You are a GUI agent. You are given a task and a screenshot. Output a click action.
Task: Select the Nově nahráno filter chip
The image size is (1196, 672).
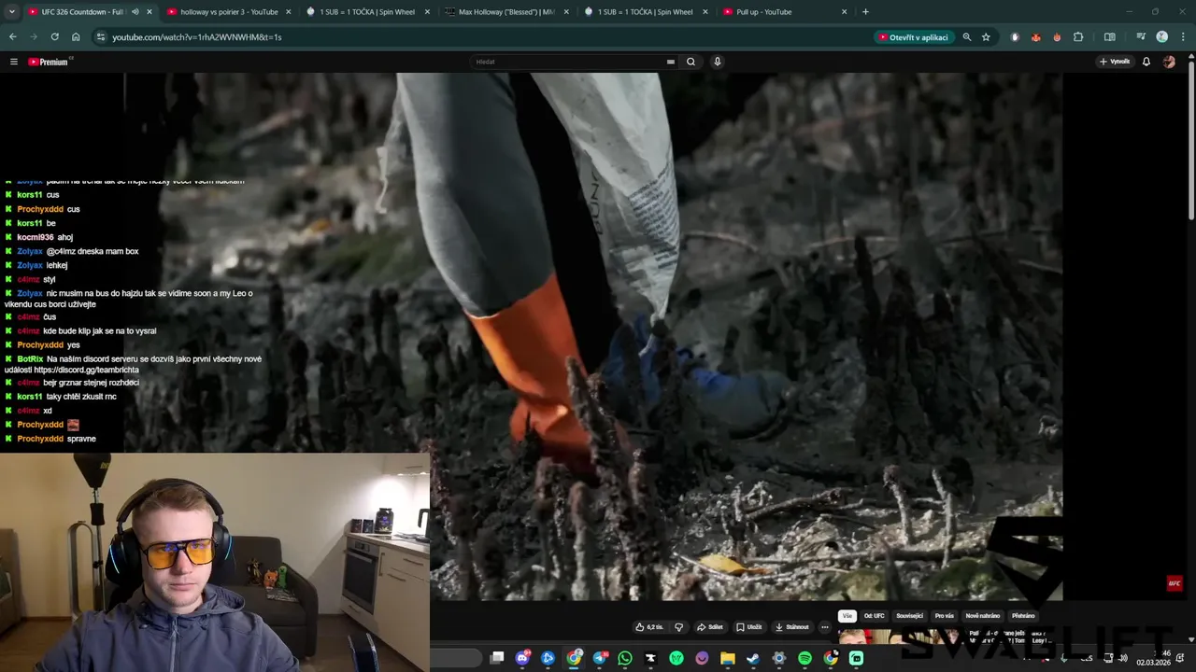(x=982, y=616)
